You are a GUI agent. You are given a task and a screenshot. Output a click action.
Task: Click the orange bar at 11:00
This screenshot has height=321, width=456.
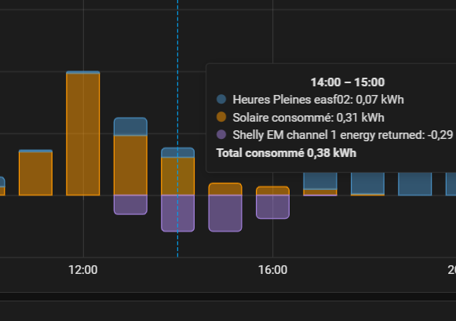click(x=35, y=173)
